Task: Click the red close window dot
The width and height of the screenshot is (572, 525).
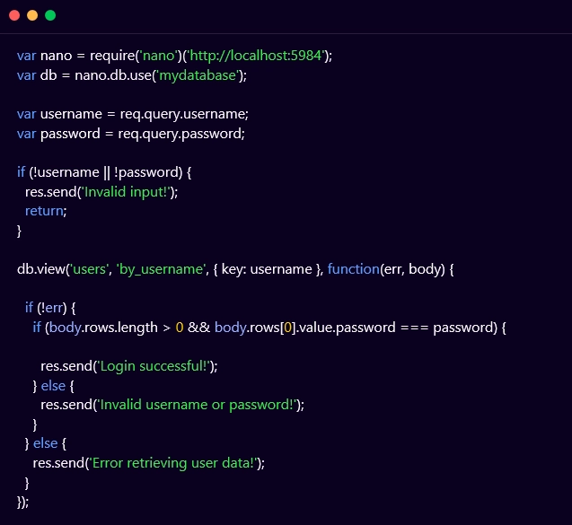Action: [x=14, y=15]
